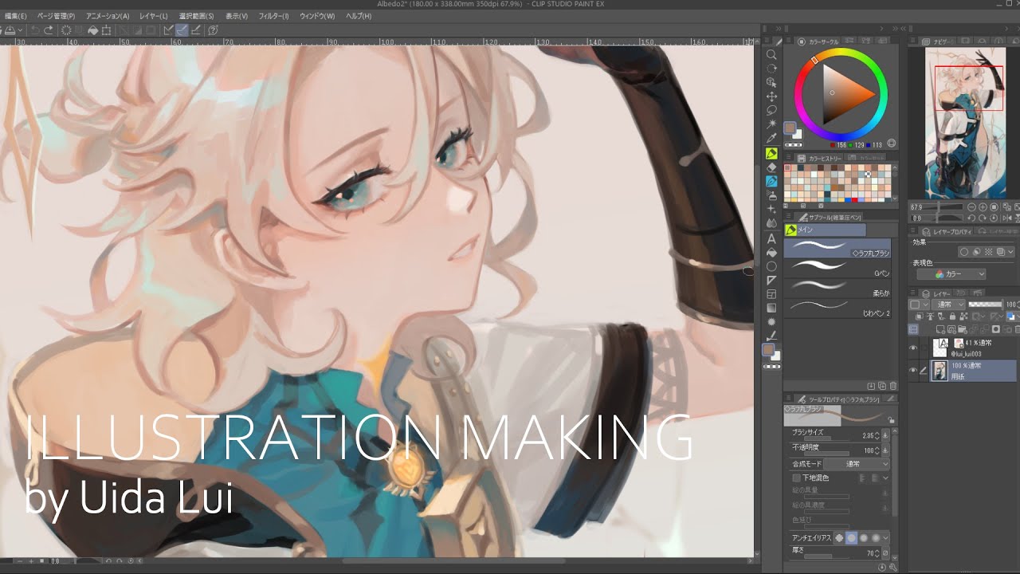
Task: Select the Move layer tool
Action: [771, 96]
